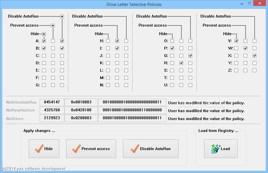This screenshot has height=173, width=268.
Task: Uncheck Prevent access for drive I:
Action: coord(117,48)
